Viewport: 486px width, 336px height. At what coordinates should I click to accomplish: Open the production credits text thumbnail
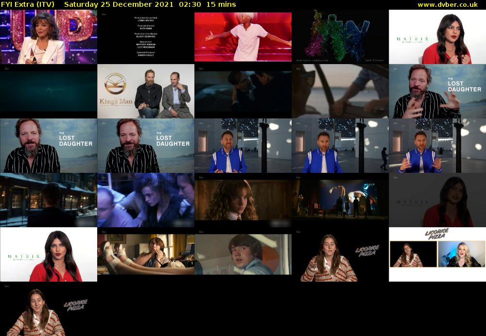click(x=146, y=37)
